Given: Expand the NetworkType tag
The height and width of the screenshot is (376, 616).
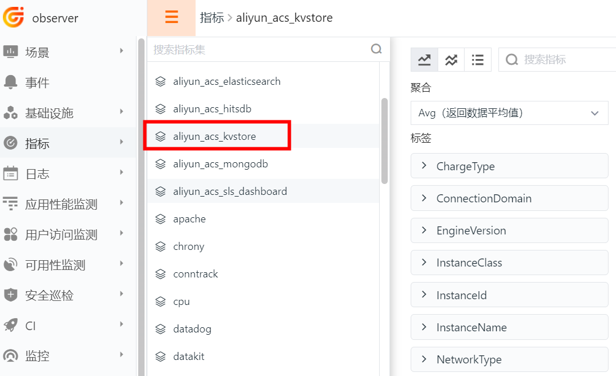Looking at the screenshot, I should [509, 359].
